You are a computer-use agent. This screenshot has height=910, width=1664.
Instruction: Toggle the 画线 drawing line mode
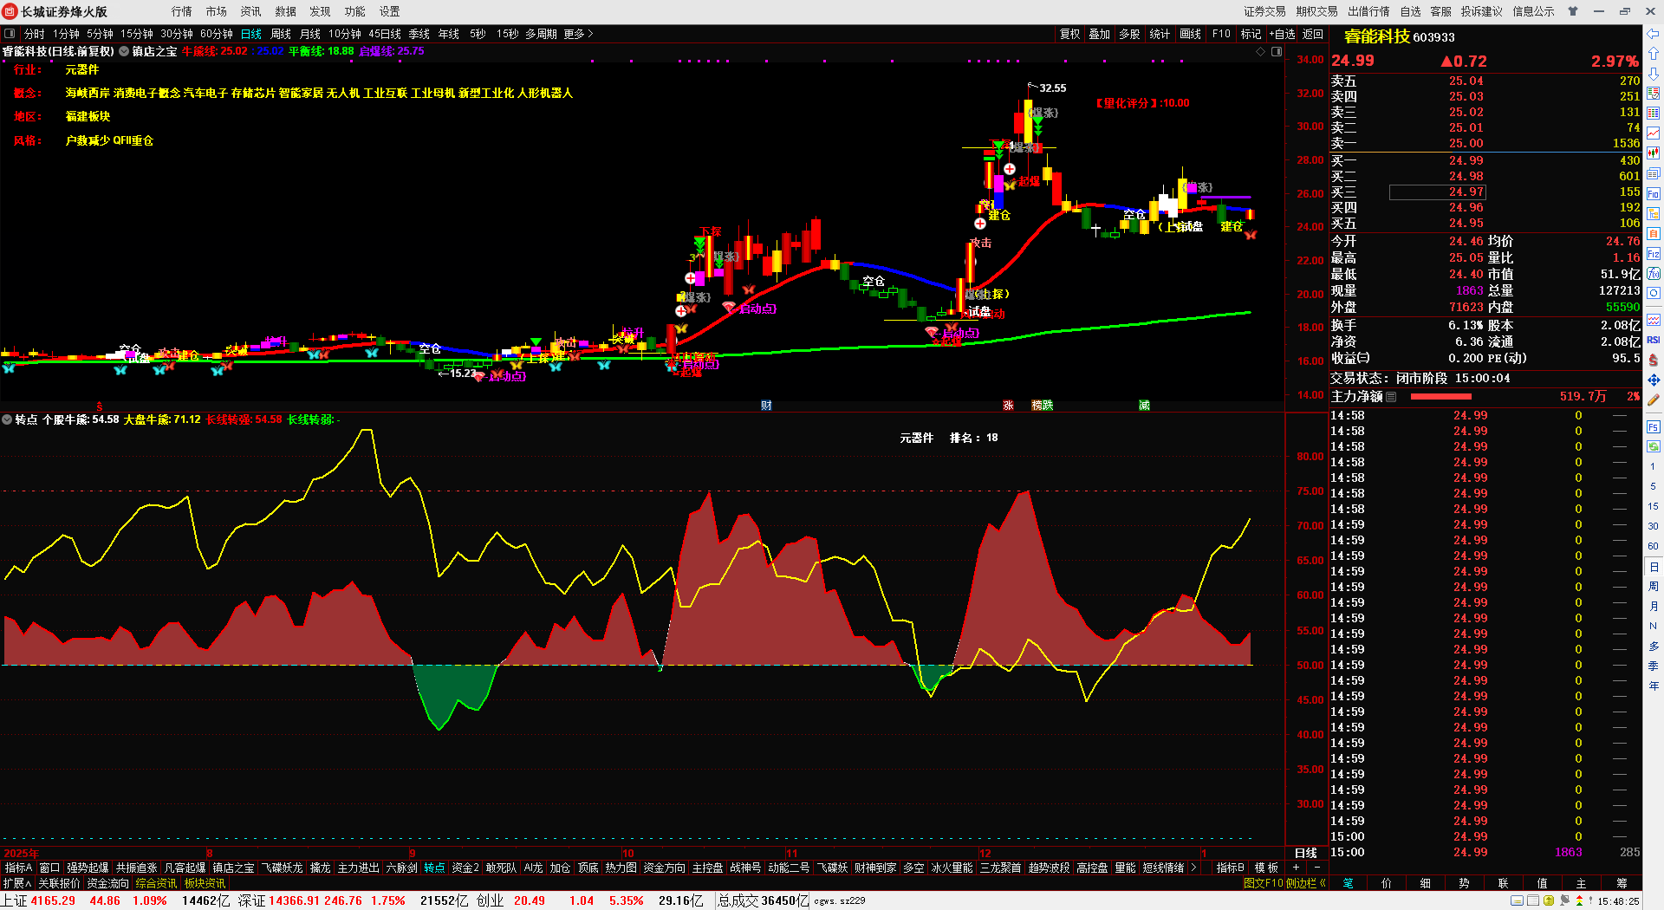1191,34
